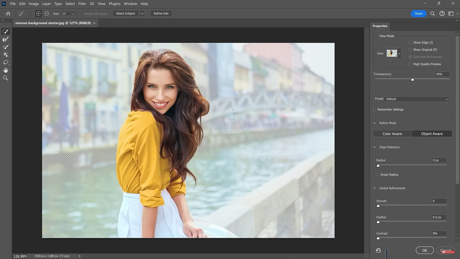Select the Refine Edge Brush tool

pyautogui.click(x=5, y=39)
